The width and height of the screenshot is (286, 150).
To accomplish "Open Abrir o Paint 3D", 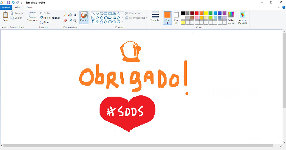I will [243, 18].
